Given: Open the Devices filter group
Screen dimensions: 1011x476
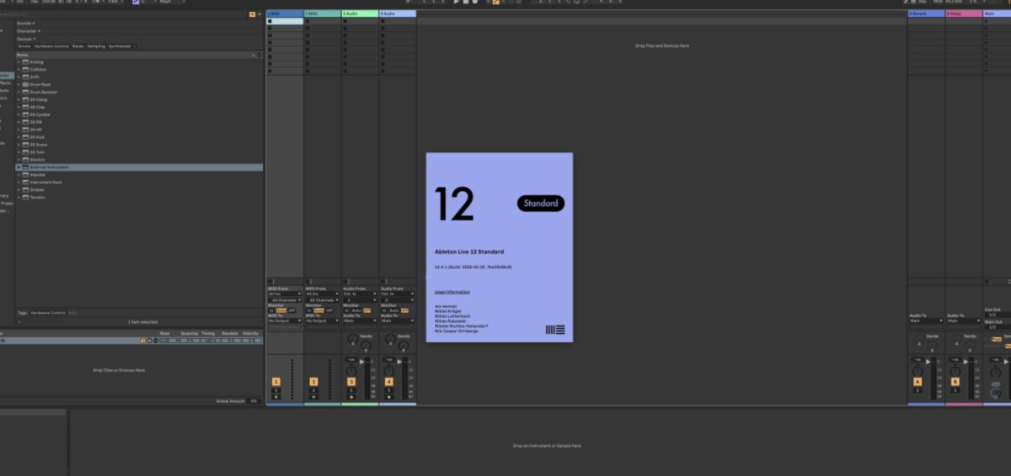Looking at the screenshot, I should pos(26,39).
